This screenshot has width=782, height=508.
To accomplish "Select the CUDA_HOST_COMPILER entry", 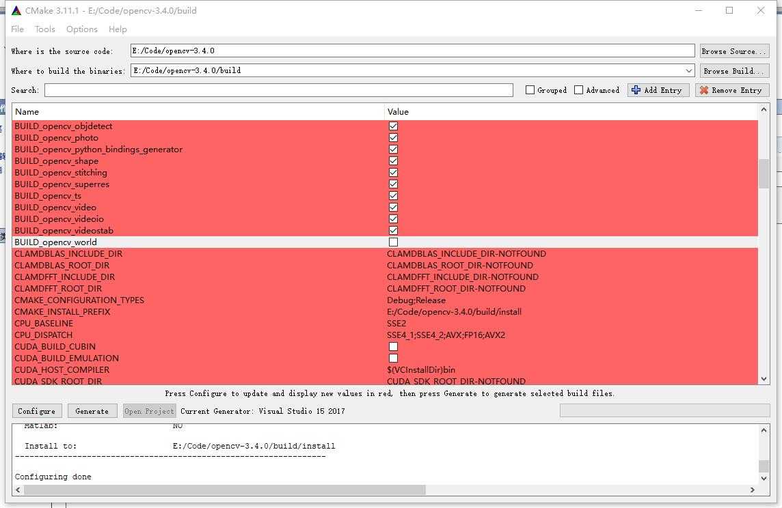I will pyautogui.click(x=62, y=370).
